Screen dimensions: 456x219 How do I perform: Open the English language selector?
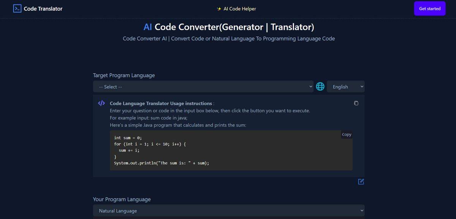[345, 86]
